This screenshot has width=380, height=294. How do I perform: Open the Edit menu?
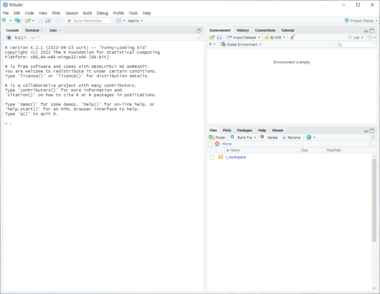pos(17,13)
